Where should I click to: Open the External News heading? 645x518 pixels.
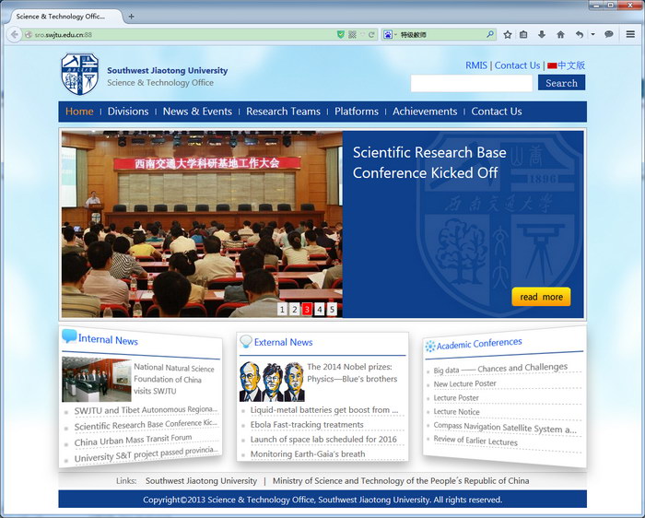tap(283, 342)
